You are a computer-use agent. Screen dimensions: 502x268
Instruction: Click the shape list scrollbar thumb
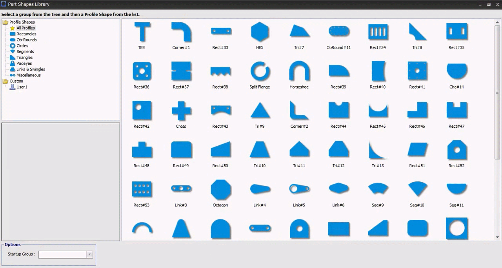click(497, 92)
